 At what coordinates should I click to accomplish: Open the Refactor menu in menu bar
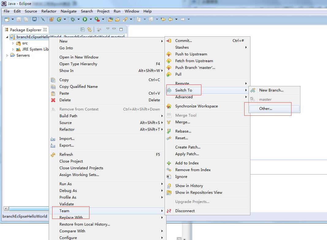pos(49,11)
